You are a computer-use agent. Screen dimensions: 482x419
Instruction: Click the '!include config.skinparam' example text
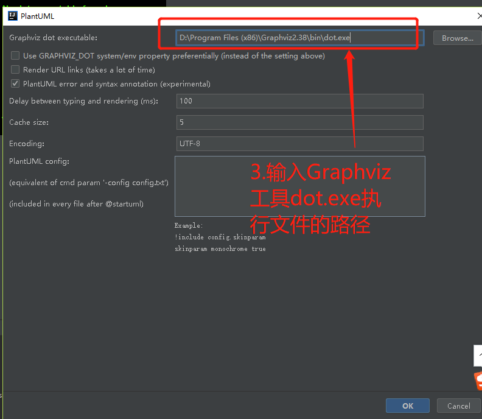220,237
